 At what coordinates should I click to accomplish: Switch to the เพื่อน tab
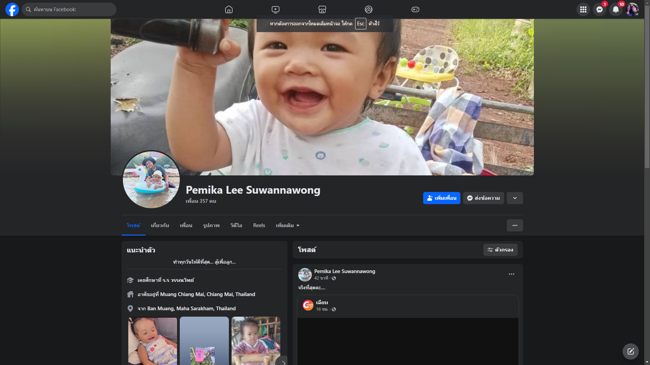(186, 225)
